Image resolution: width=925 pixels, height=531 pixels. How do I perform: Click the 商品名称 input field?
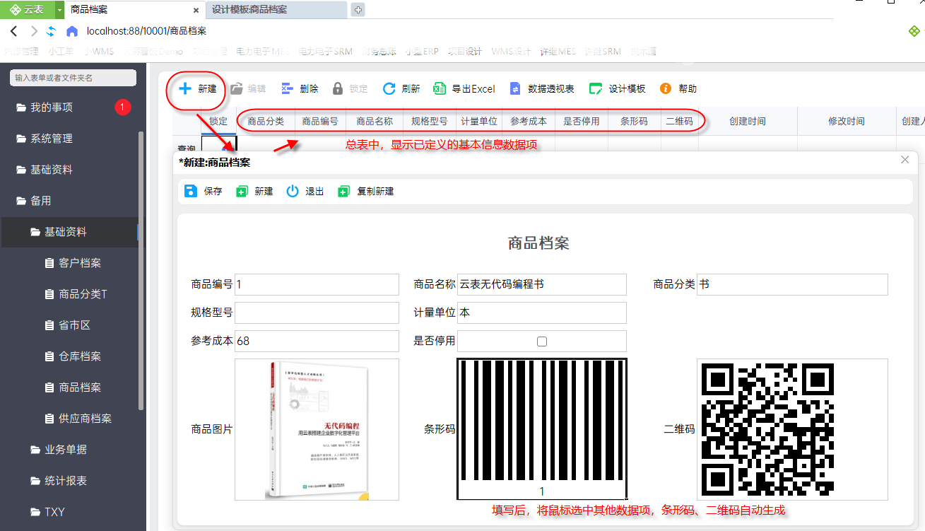542,284
